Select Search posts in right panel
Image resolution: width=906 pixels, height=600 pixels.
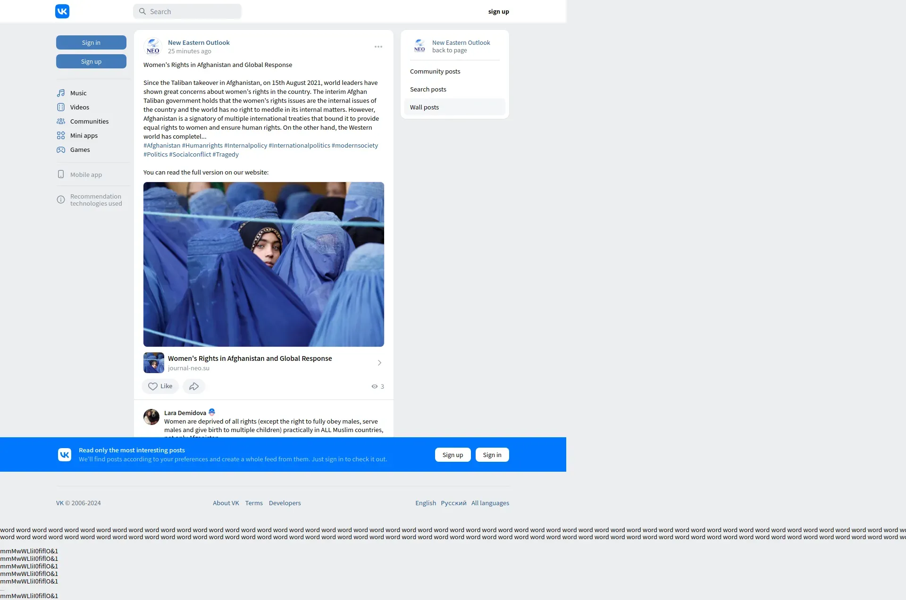(x=428, y=89)
